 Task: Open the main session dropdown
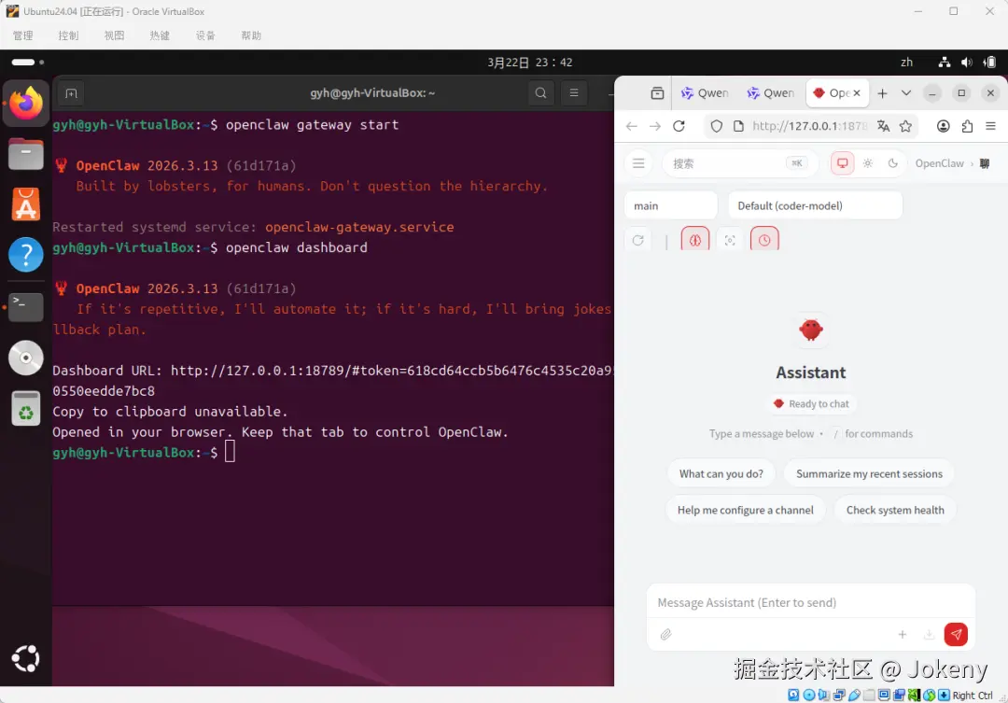click(x=670, y=205)
